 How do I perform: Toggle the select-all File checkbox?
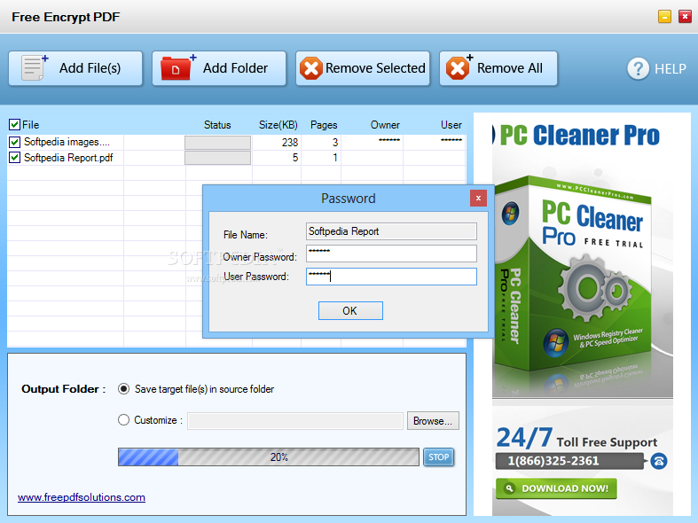coord(14,124)
